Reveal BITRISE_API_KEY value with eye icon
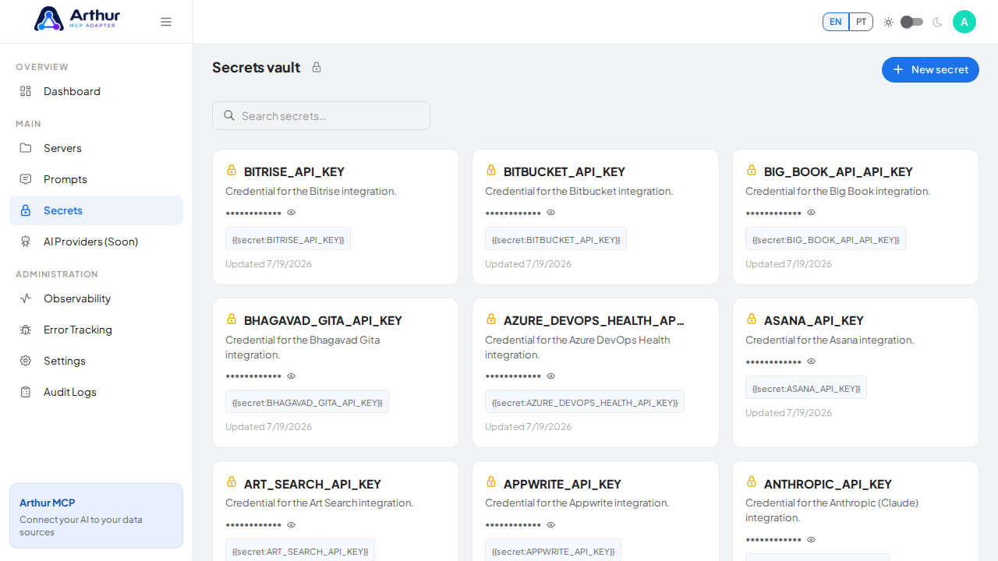 click(x=292, y=213)
